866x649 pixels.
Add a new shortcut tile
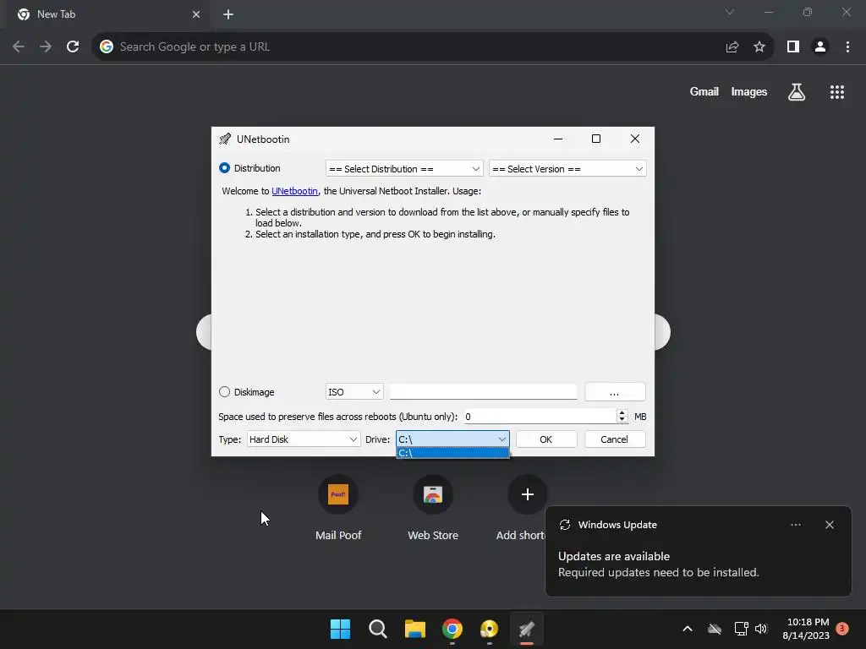tap(528, 494)
